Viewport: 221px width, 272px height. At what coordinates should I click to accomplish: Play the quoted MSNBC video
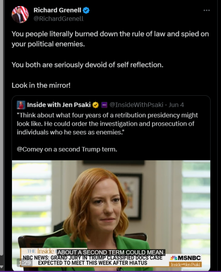click(x=111, y=215)
